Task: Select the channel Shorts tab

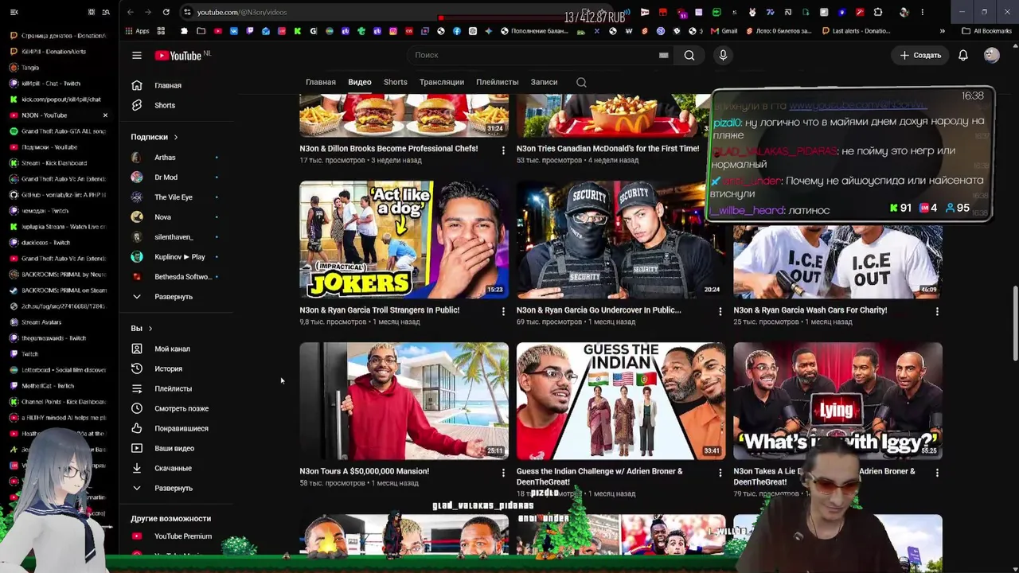Action: click(396, 82)
